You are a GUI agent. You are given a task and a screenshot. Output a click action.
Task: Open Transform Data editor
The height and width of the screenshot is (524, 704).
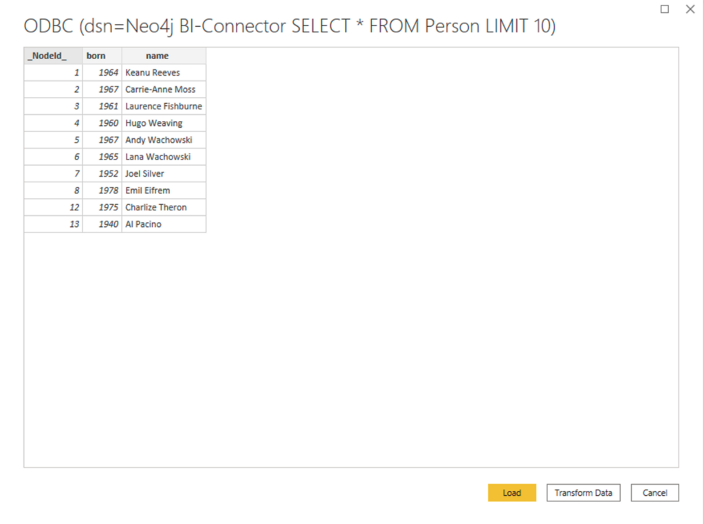pos(583,492)
